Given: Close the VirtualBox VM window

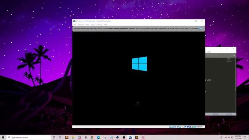Looking at the screenshot, I should pos(202,21).
